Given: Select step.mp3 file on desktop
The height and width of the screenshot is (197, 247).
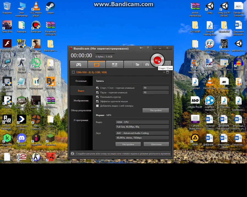Looking at the screenshot, I should click(195, 83).
